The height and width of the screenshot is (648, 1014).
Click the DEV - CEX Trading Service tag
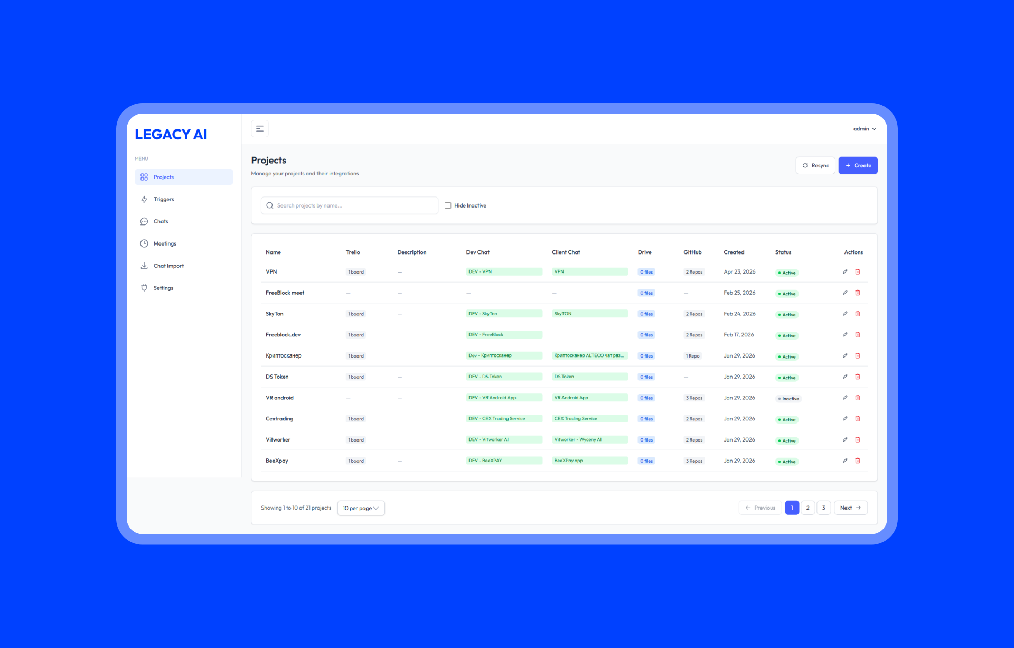click(504, 418)
